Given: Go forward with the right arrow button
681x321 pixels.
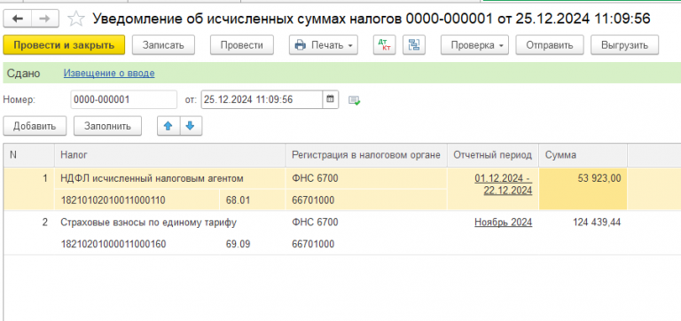Looking at the screenshot, I should (x=45, y=19).
